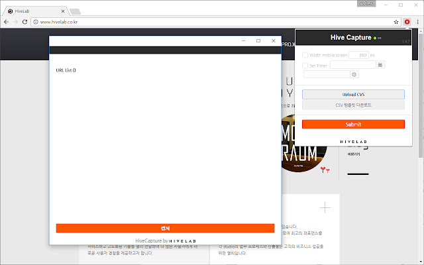Click the HIVELAB link in the HiveCapture footer

pos(183,241)
